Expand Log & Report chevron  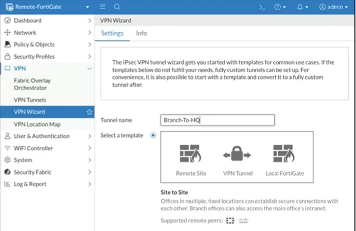[x=90, y=184]
